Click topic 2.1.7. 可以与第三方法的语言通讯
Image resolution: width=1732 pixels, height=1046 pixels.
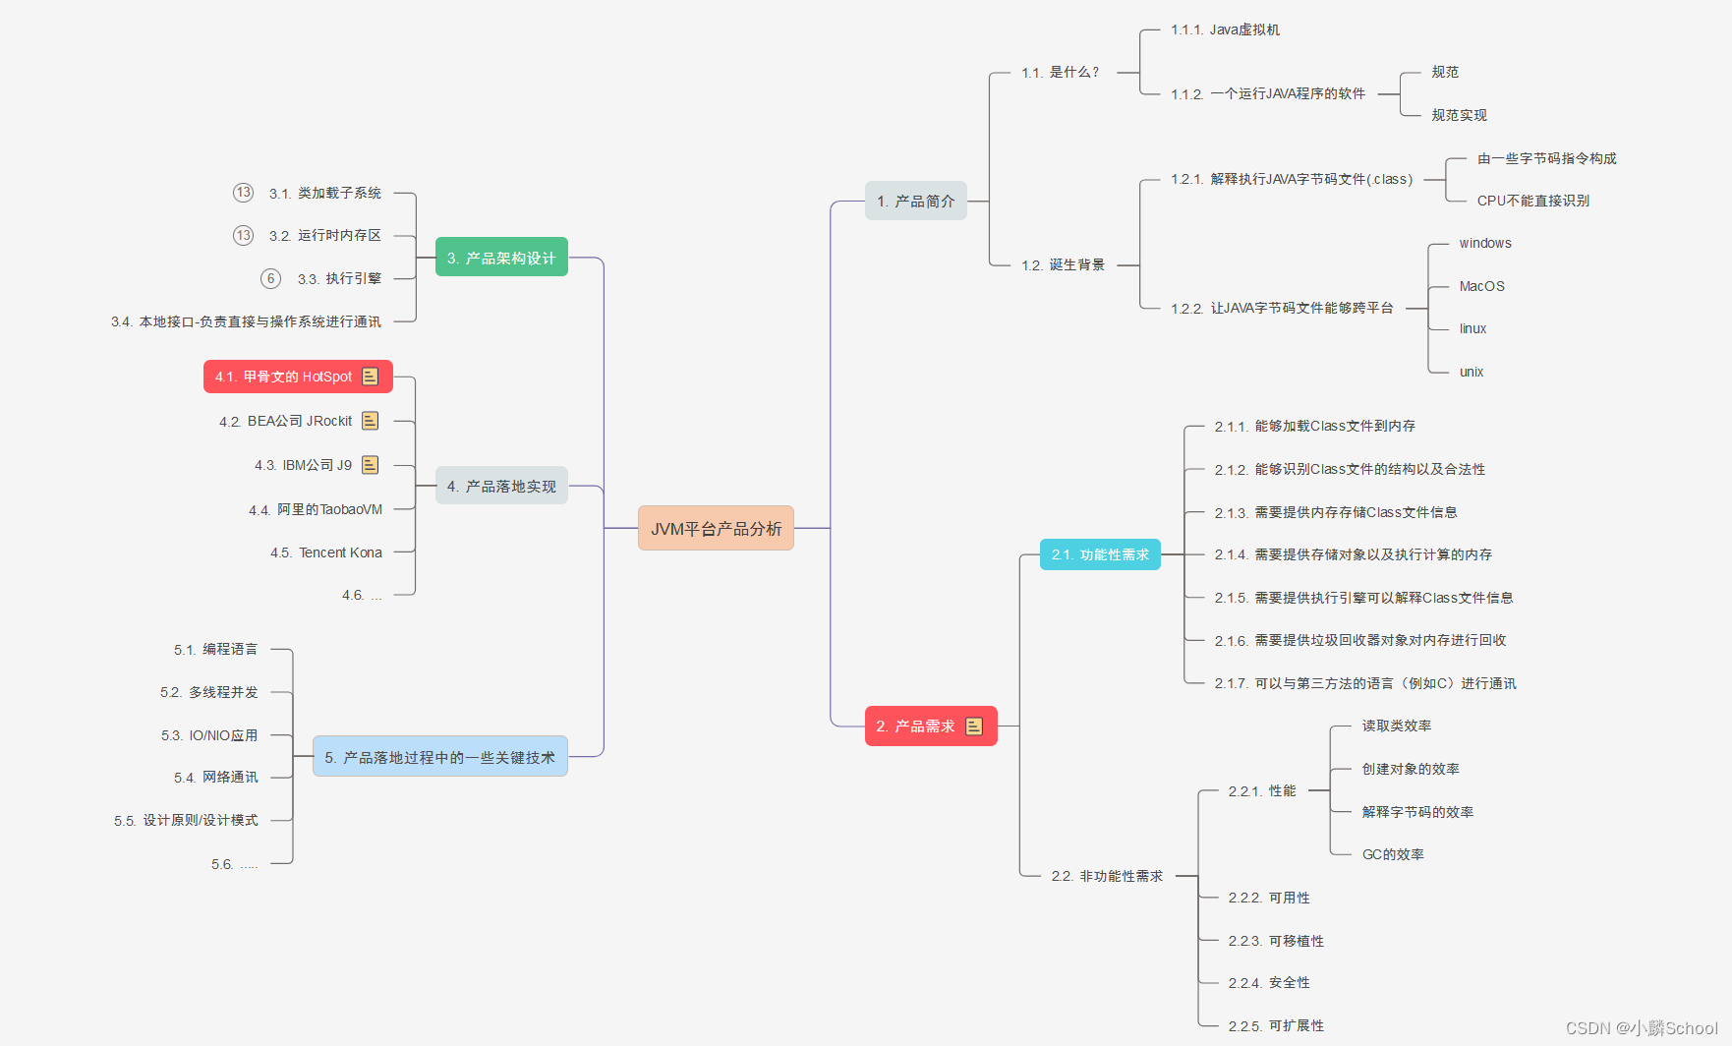coord(1364,684)
